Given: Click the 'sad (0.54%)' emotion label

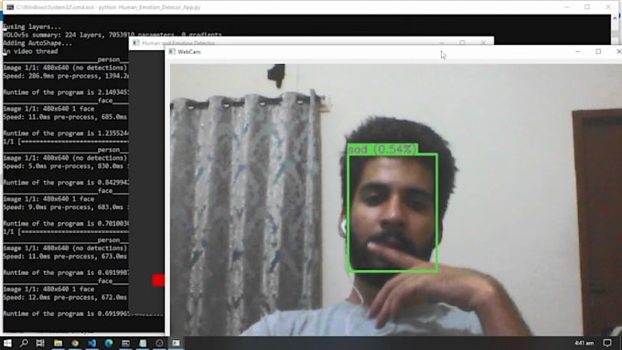Looking at the screenshot, I should 382,150.
